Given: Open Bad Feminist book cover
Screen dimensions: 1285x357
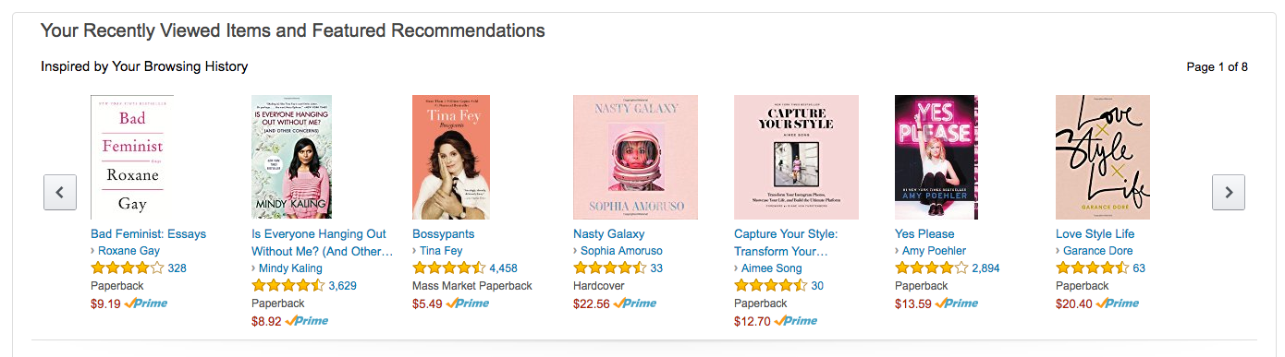Looking at the screenshot, I should [x=132, y=157].
